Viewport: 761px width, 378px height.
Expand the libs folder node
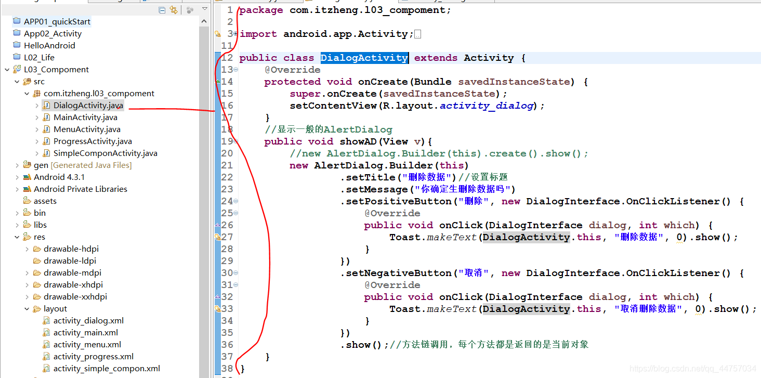coord(17,225)
